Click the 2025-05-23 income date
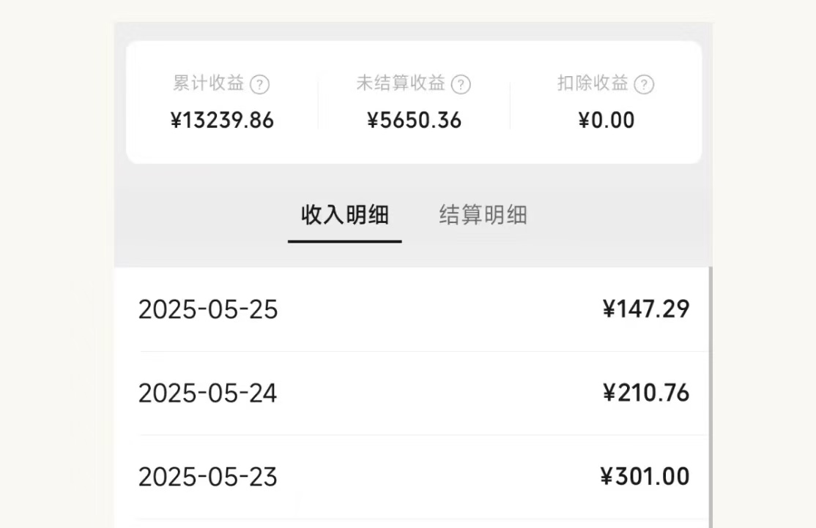This screenshot has height=528, width=816. click(x=208, y=478)
